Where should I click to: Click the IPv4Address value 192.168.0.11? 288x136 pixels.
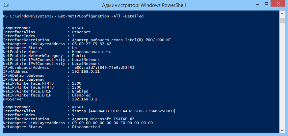pos(86,71)
